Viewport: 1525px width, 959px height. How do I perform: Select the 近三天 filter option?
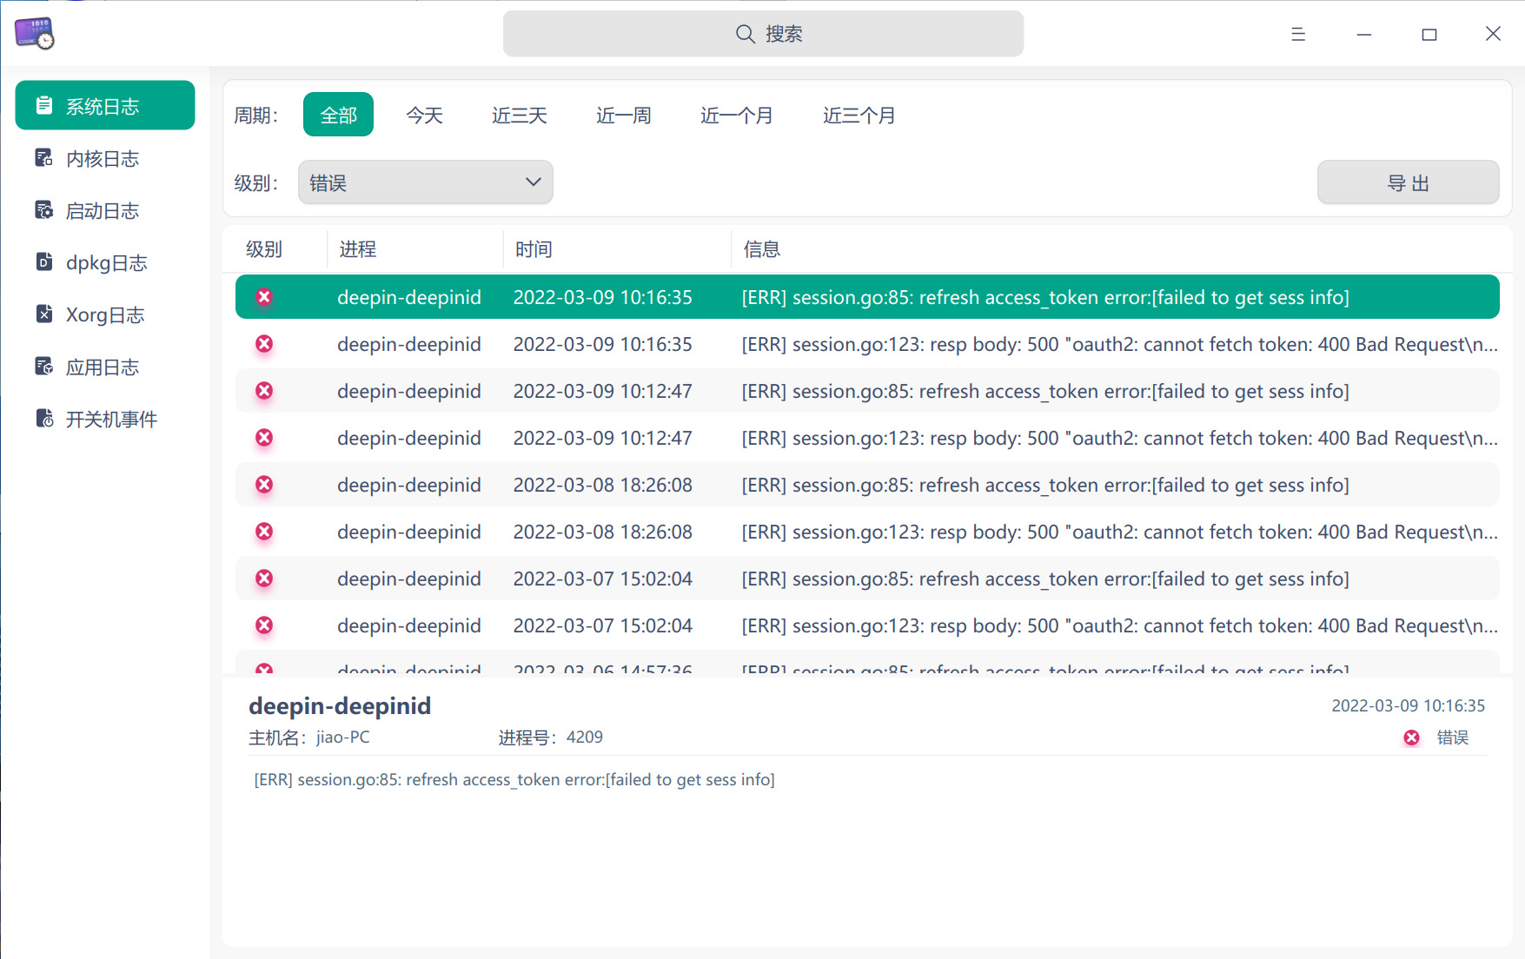coord(519,115)
